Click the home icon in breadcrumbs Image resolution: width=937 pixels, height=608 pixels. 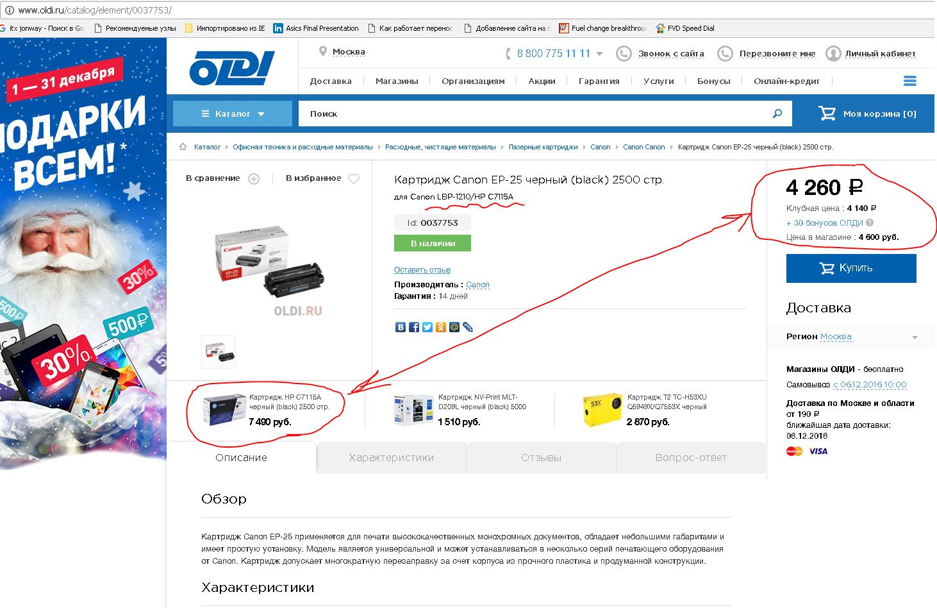coord(183,147)
